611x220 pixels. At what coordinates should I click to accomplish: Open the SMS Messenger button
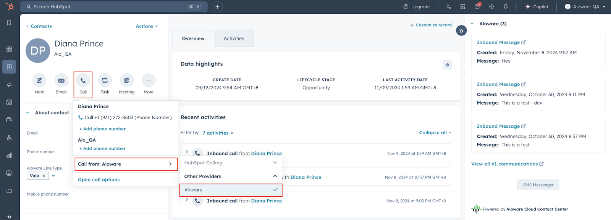coord(538,185)
